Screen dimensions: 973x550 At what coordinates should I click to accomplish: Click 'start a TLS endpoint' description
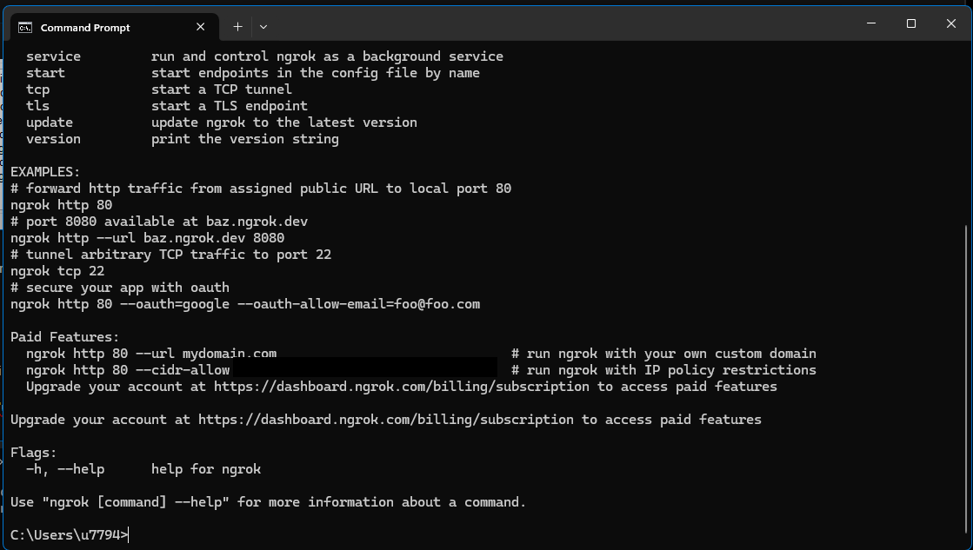point(230,106)
